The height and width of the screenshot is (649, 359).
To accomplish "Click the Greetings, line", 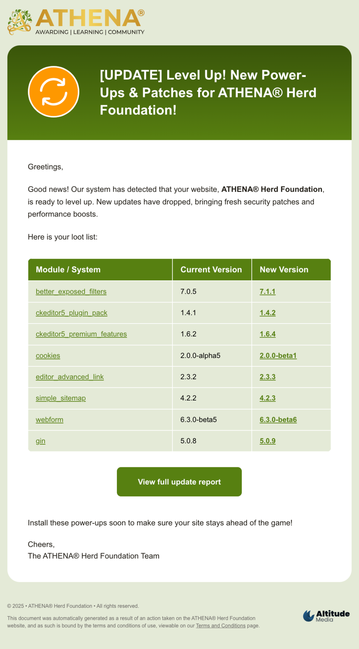I will coord(45,167).
